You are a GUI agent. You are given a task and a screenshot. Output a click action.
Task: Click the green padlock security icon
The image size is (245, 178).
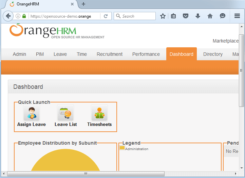(x=24, y=16)
